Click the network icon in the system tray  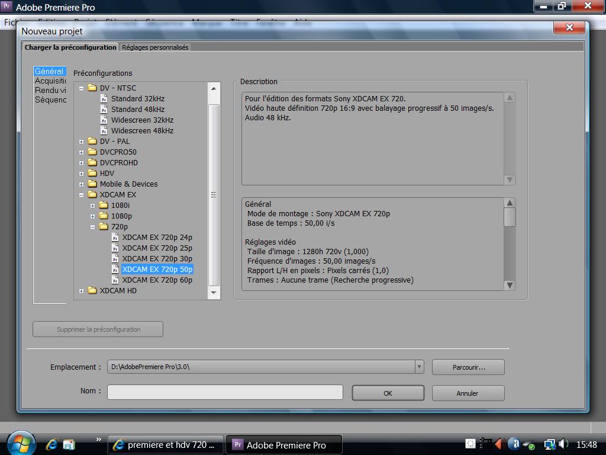tap(550, 444)
